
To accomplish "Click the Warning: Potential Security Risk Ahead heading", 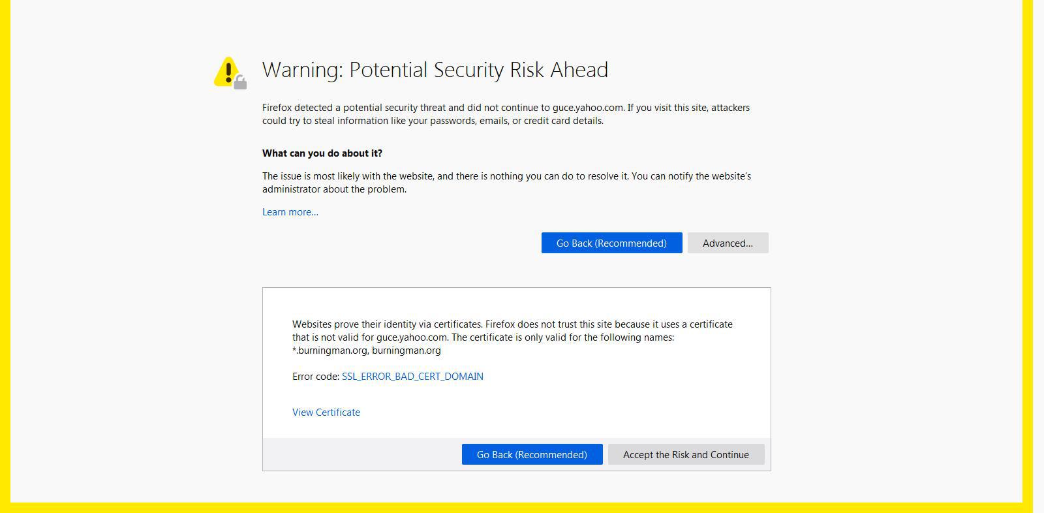I will pyautogui.click(x=435, y=70).
